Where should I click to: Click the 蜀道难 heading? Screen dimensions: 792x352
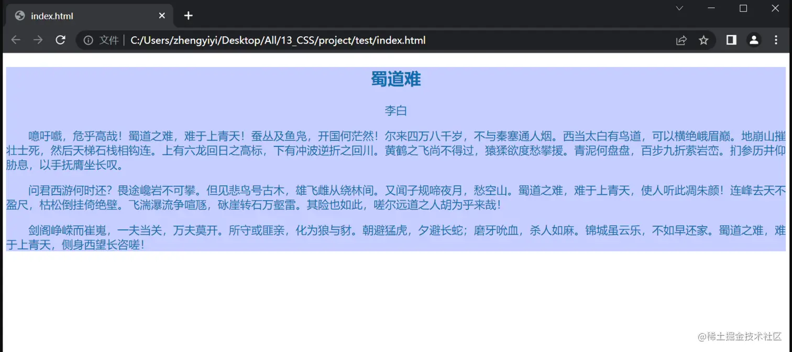pyautogui.click(x=396, y=79)
